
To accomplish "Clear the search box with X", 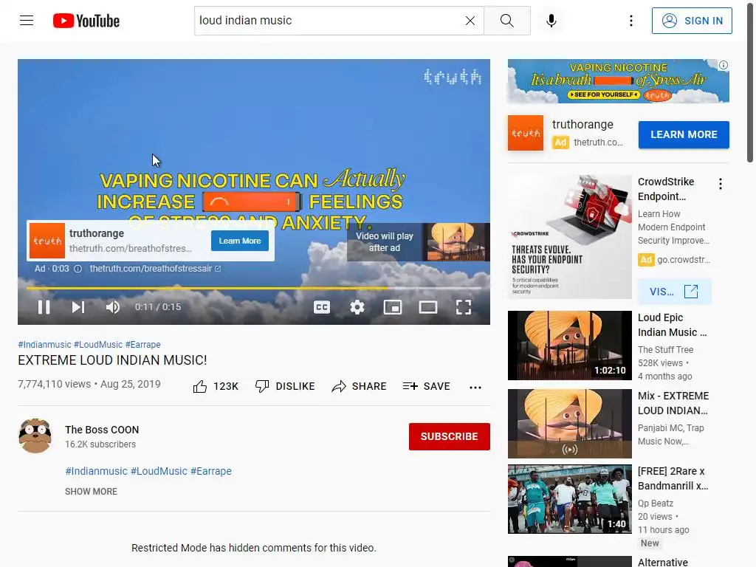I will (x=470, y=21).
